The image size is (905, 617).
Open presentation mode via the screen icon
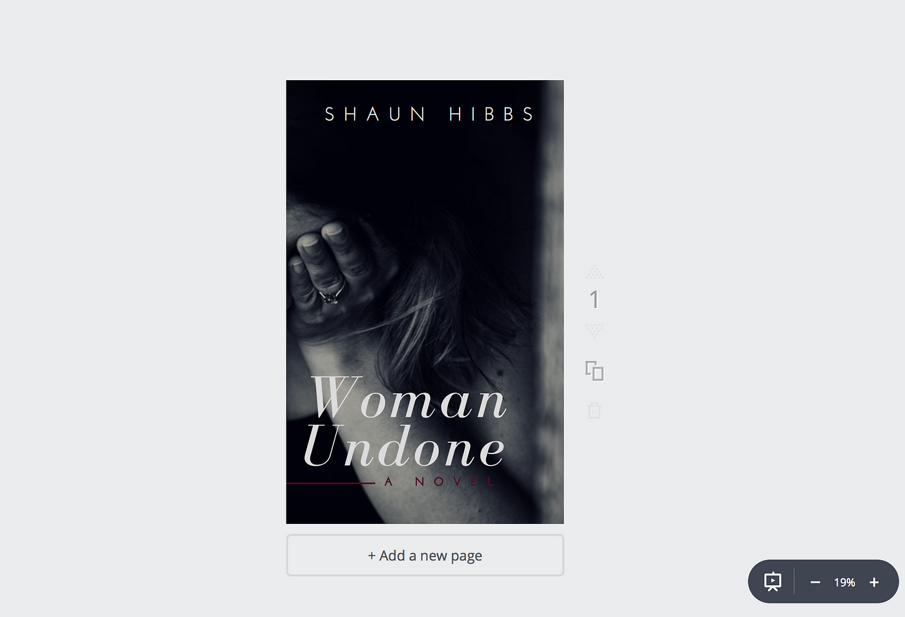772,582
